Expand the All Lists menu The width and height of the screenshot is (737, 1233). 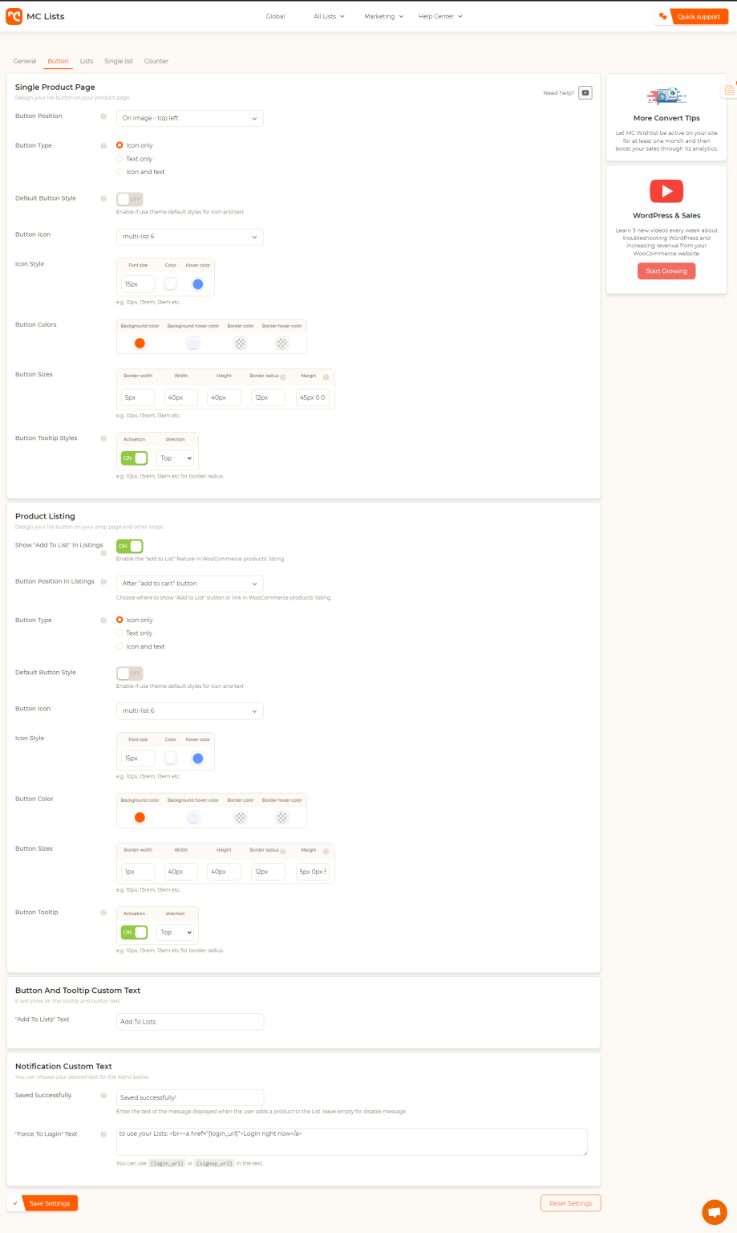[x=329, y=16]
